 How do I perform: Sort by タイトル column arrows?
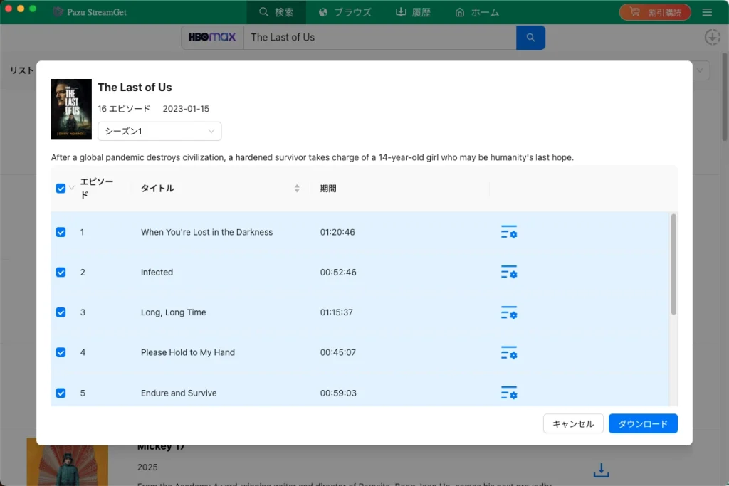[x=297, y=188]
